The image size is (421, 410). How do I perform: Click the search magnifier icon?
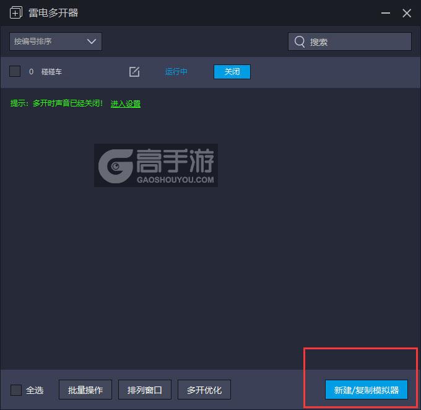pyautogui.click(x=300, y=41)
